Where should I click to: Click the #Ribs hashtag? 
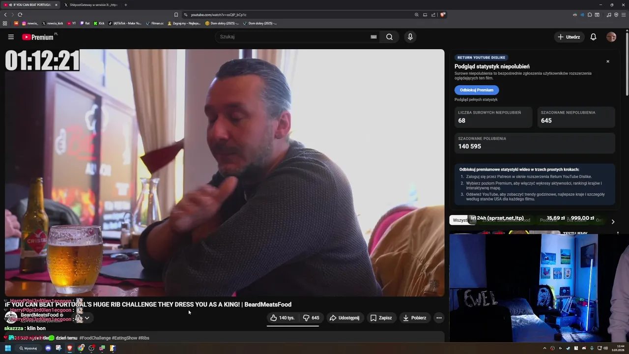pos(143,338)
